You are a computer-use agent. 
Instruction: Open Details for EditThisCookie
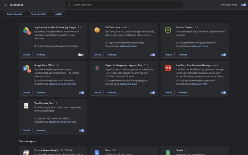click(97, 55)
